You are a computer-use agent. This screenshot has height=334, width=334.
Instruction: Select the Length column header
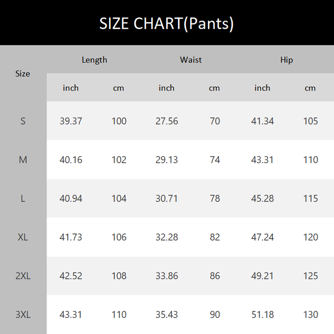tap(94, 60)
